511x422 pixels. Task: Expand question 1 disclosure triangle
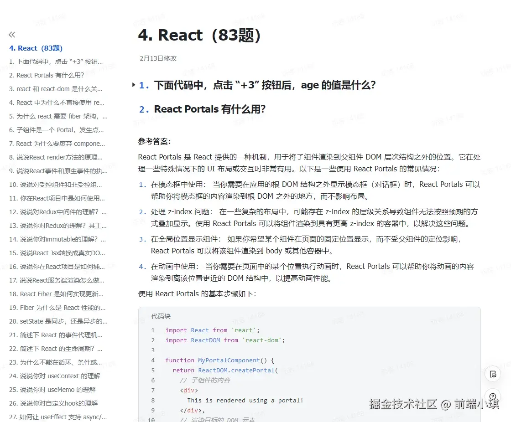coord(134,85)
